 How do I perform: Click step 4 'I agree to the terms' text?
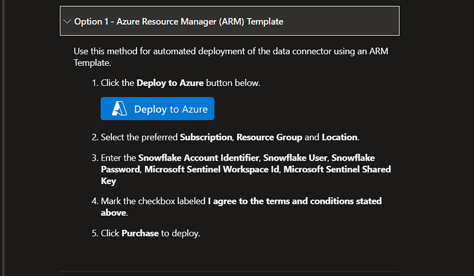tap(241, 207)
